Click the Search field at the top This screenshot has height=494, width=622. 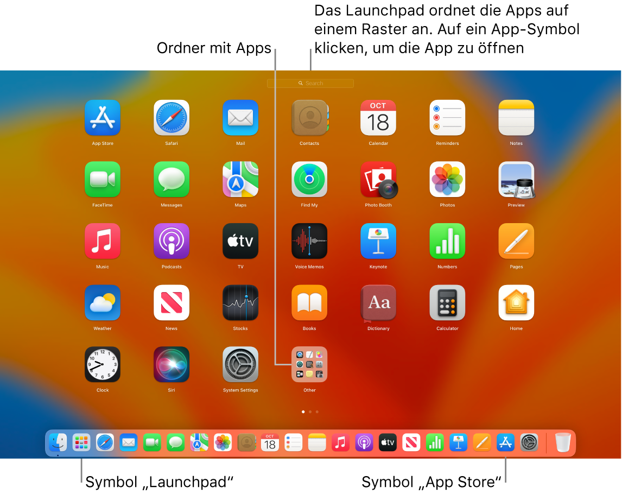point(310,83)
